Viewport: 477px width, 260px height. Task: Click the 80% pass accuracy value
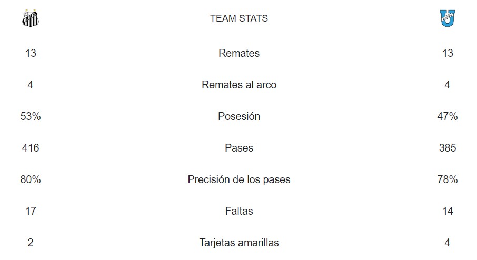point(31,179)
